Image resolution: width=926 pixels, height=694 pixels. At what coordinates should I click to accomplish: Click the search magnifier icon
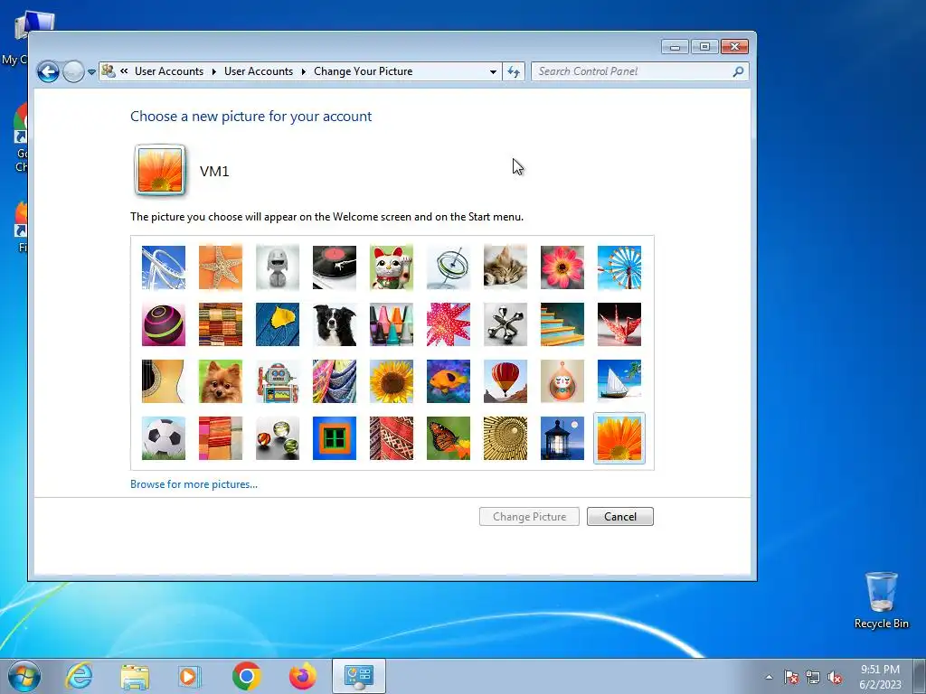pos(738,71)
